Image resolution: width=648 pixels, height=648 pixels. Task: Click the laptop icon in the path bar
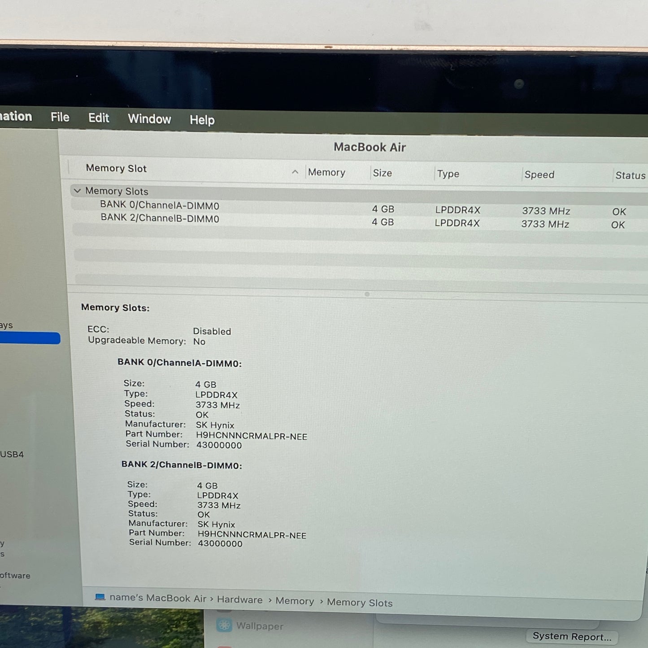[100, 597]
